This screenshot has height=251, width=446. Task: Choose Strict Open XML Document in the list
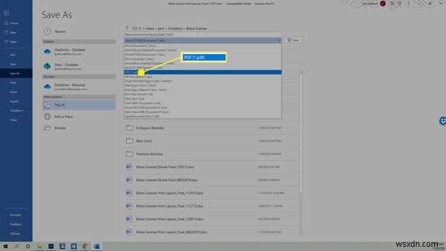203,112
